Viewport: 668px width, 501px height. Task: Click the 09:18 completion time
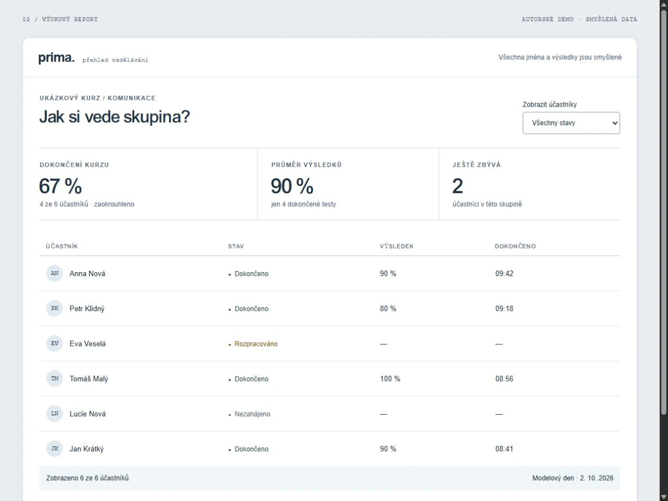504,308
